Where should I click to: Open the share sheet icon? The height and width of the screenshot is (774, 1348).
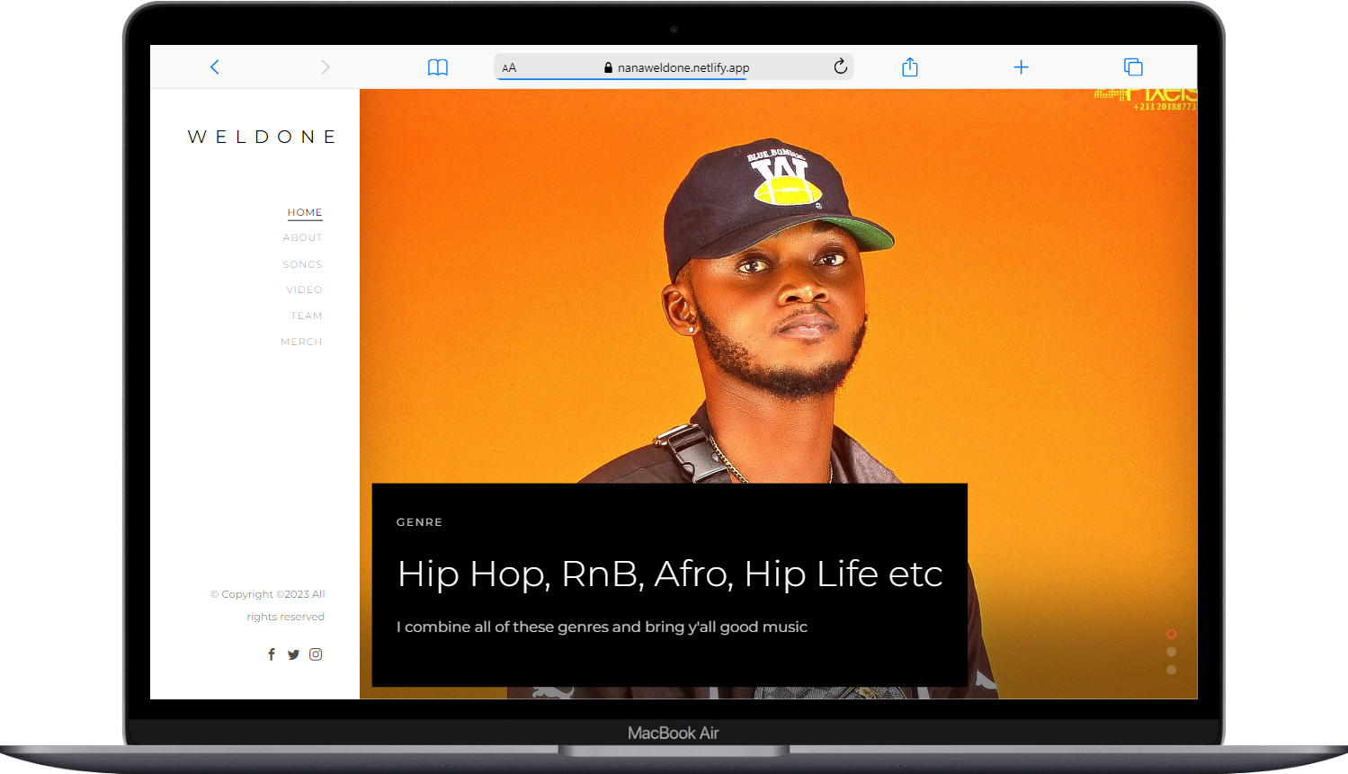tap(910, 67)
